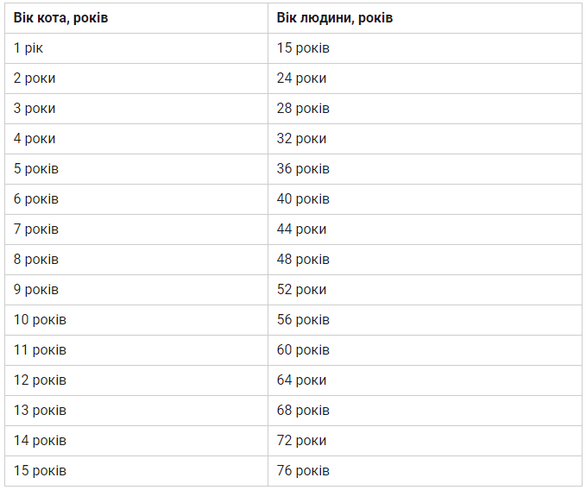The height and width of the screenshot is (490, 586).
Task: Click the '24 роки' cell
Action: (301, 79)
